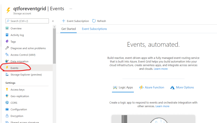This screenshot has height=123, width=217.
Task: Click the Events lightning icon in sidebar
Action: (7, 68)
